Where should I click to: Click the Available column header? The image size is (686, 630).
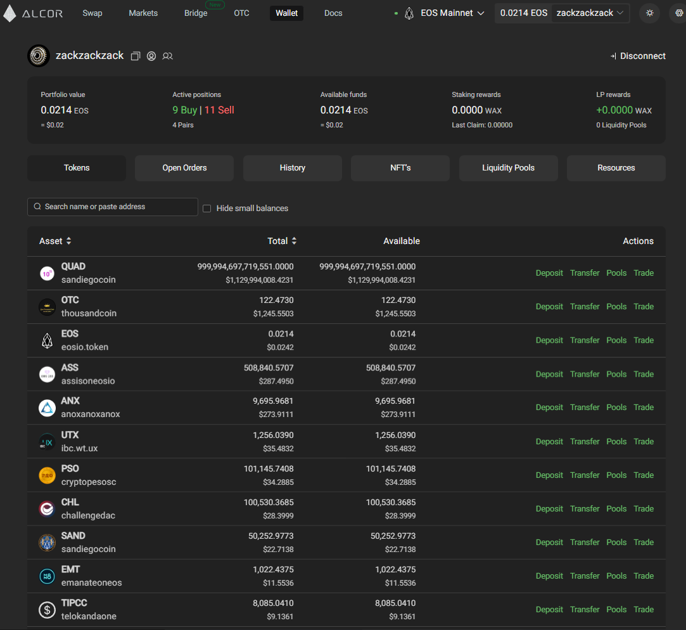[402, 241]
